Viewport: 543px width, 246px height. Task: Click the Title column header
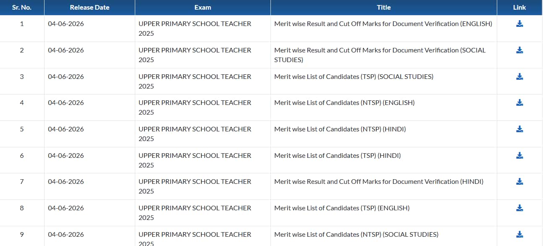point(384,8)
